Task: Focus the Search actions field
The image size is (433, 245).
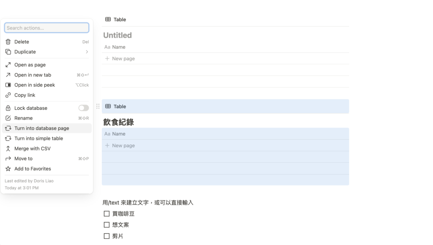Action: click(x=47, y=28)
